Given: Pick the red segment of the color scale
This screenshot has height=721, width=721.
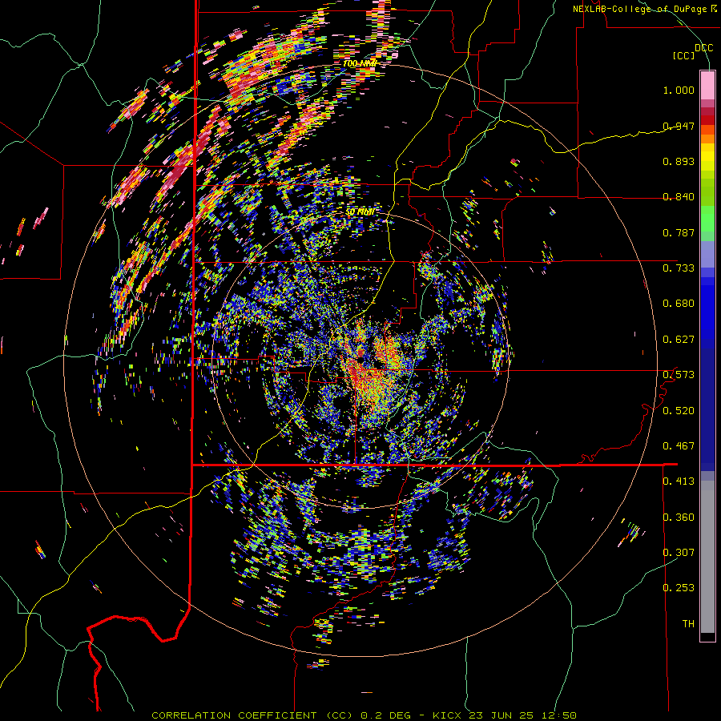Looking at the screenshot, I should (707, 120).
